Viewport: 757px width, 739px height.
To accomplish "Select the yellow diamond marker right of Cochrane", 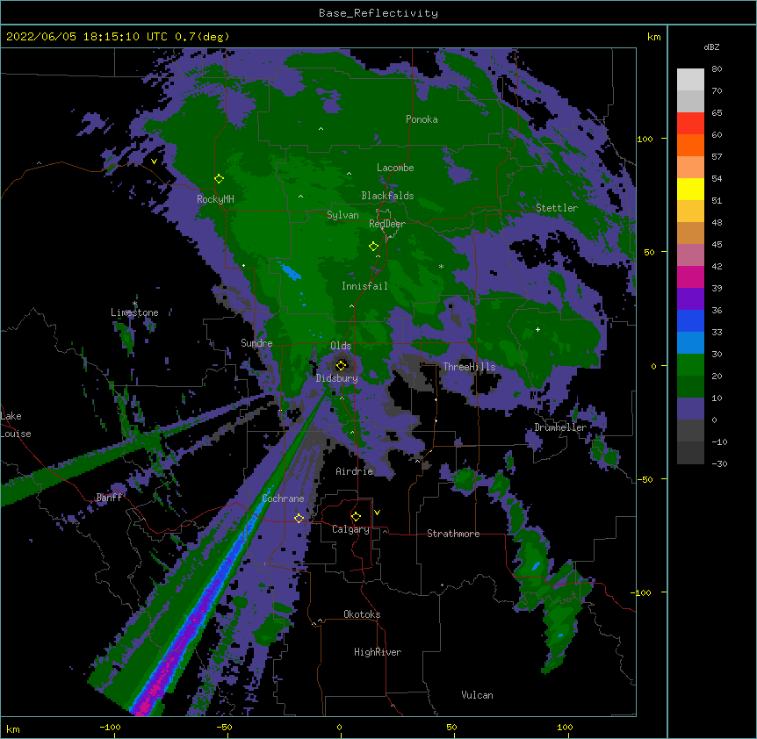I will (x=299, y=519).
